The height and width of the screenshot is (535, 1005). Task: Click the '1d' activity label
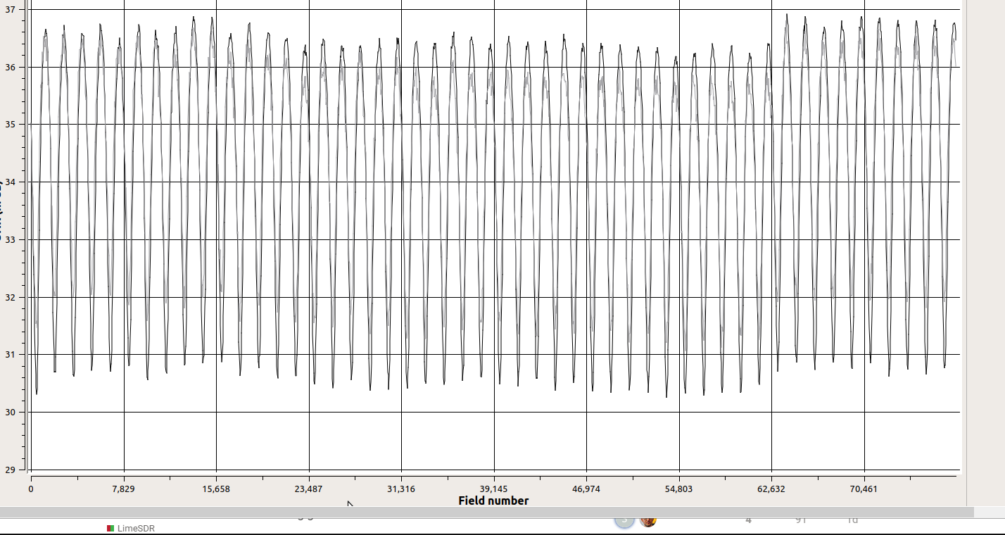[852, 520]
